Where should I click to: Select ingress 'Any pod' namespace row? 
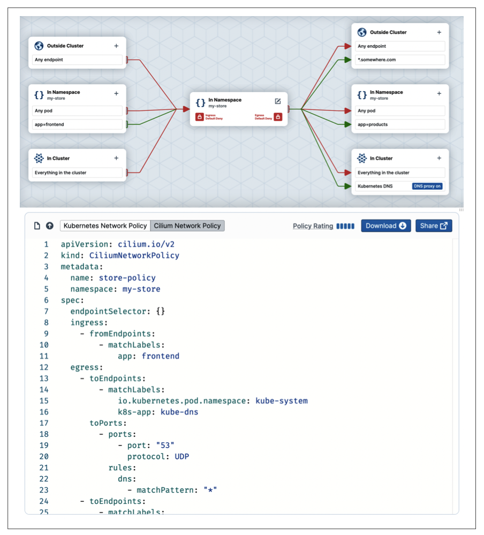pyautogui.click(x=77, y=111)
